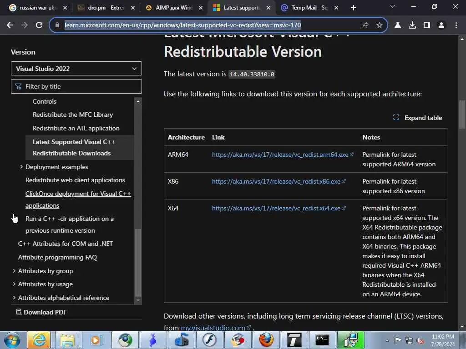Expand the Deployment examples node
This screenshot has height=349, width=466.
(x=21, y=167)
